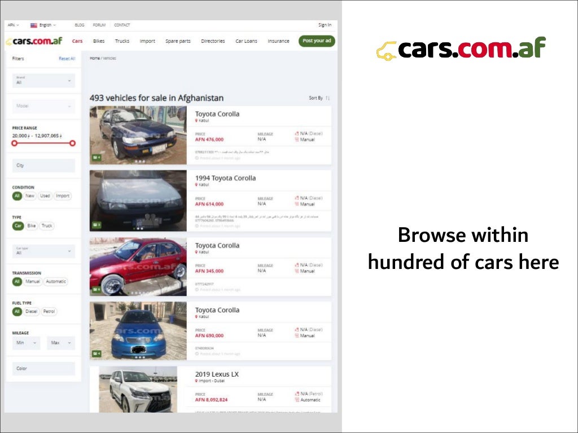Click the Home breadcrumb link
Image resolution: width=578 pixels, height=433 pixels.
coord(95,58)
